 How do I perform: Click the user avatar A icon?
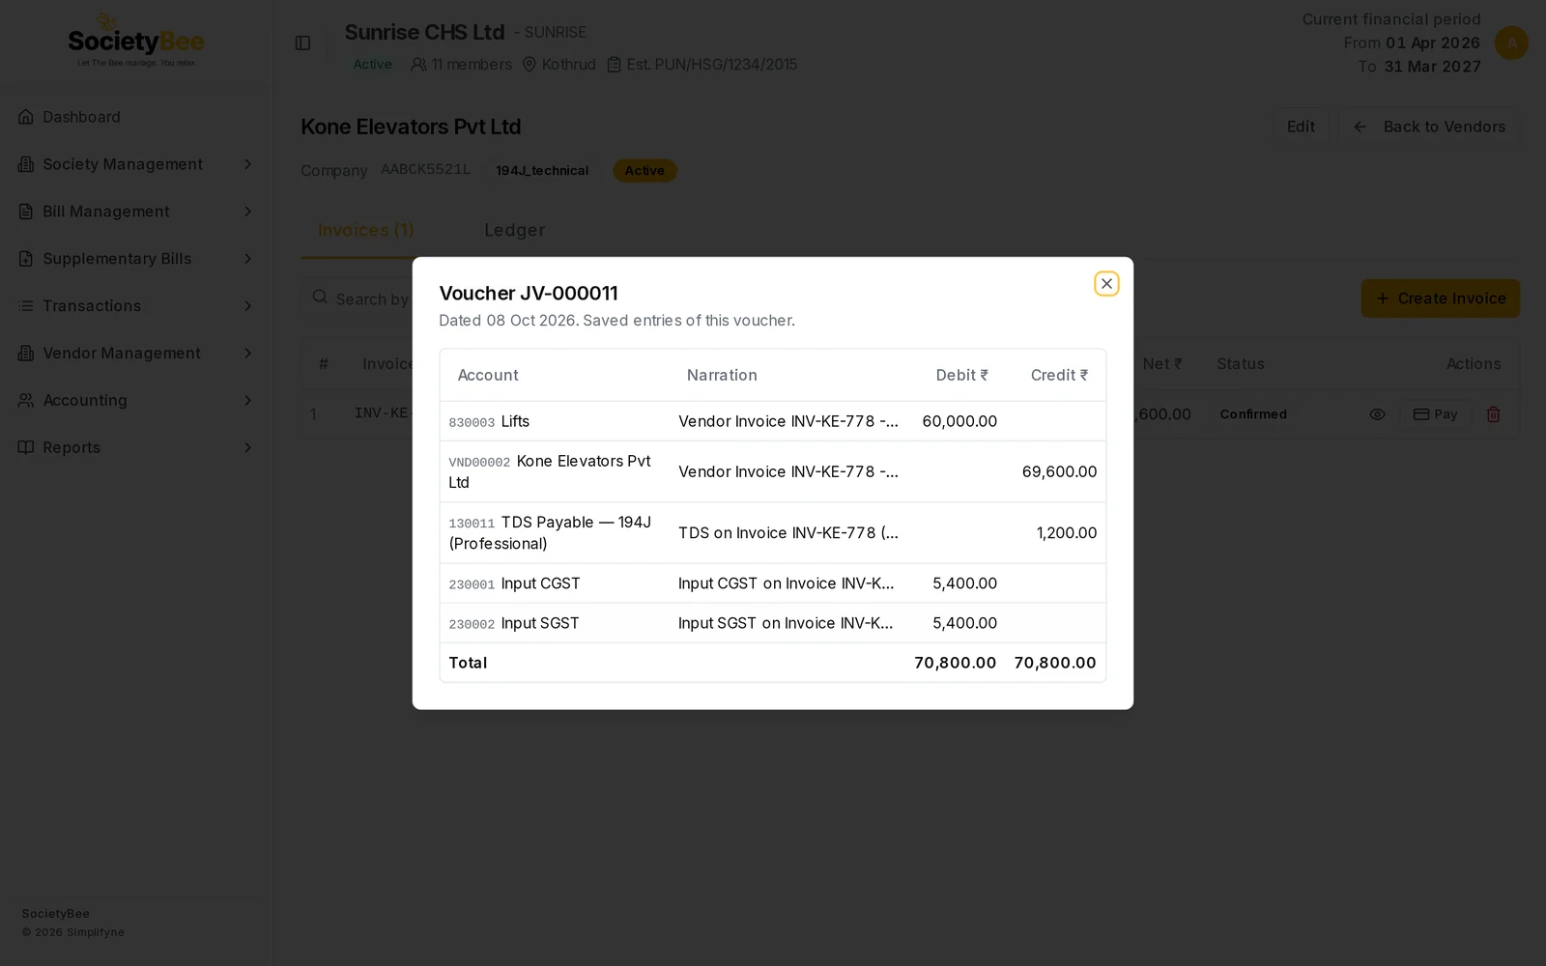[x=1511, y=43]
